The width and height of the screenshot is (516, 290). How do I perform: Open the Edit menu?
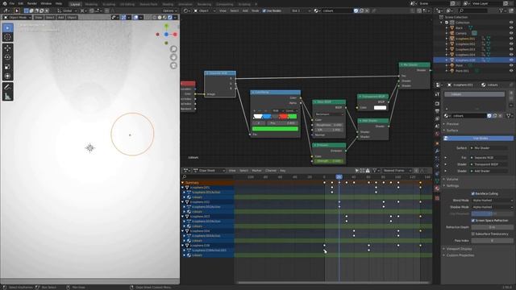click(20, 3)
